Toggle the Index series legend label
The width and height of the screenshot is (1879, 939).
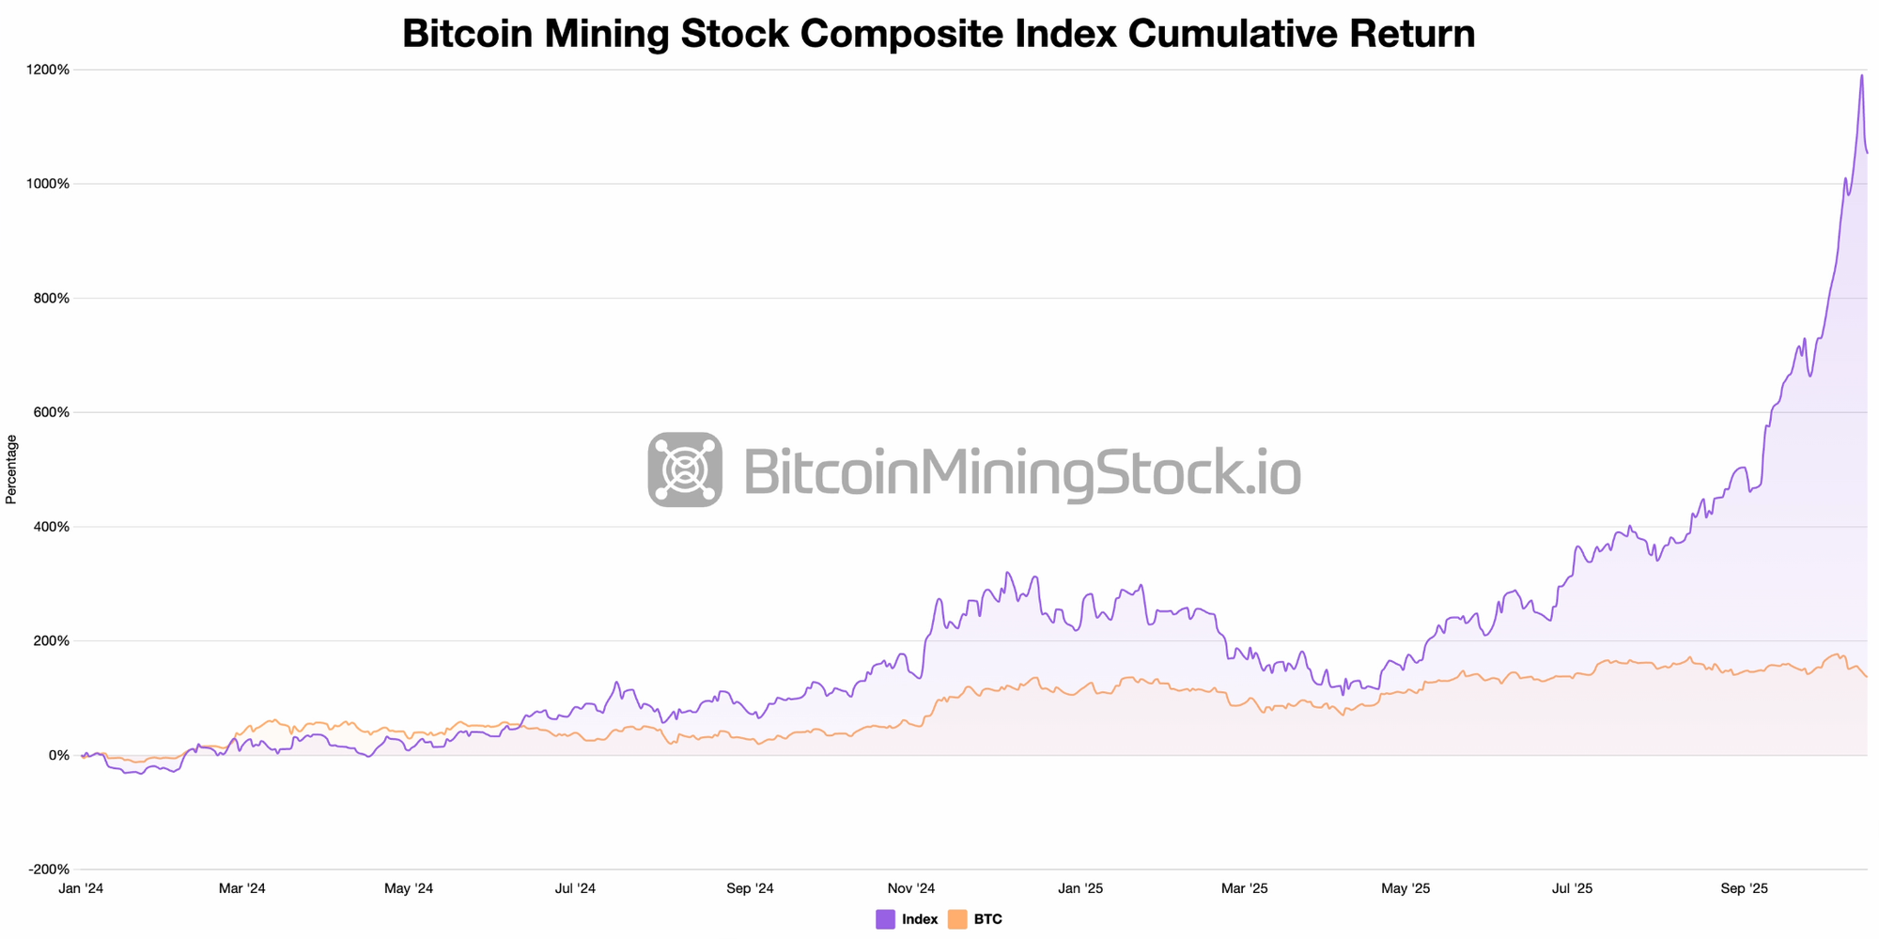920,919
